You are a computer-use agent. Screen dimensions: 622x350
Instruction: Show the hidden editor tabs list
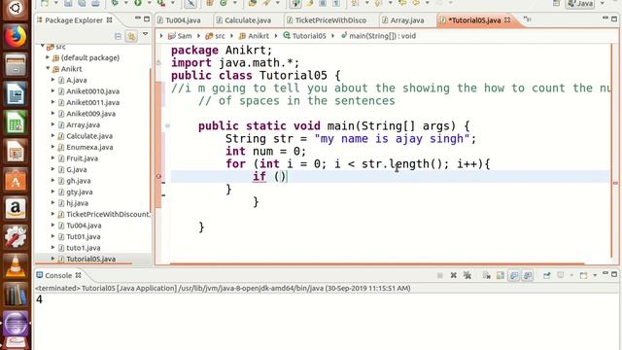pyautogui.click(x=527, y=19)
